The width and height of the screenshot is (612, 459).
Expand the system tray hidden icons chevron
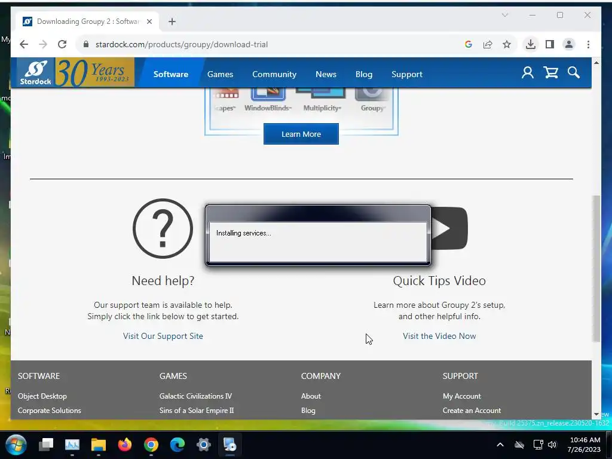pos(500,445)
